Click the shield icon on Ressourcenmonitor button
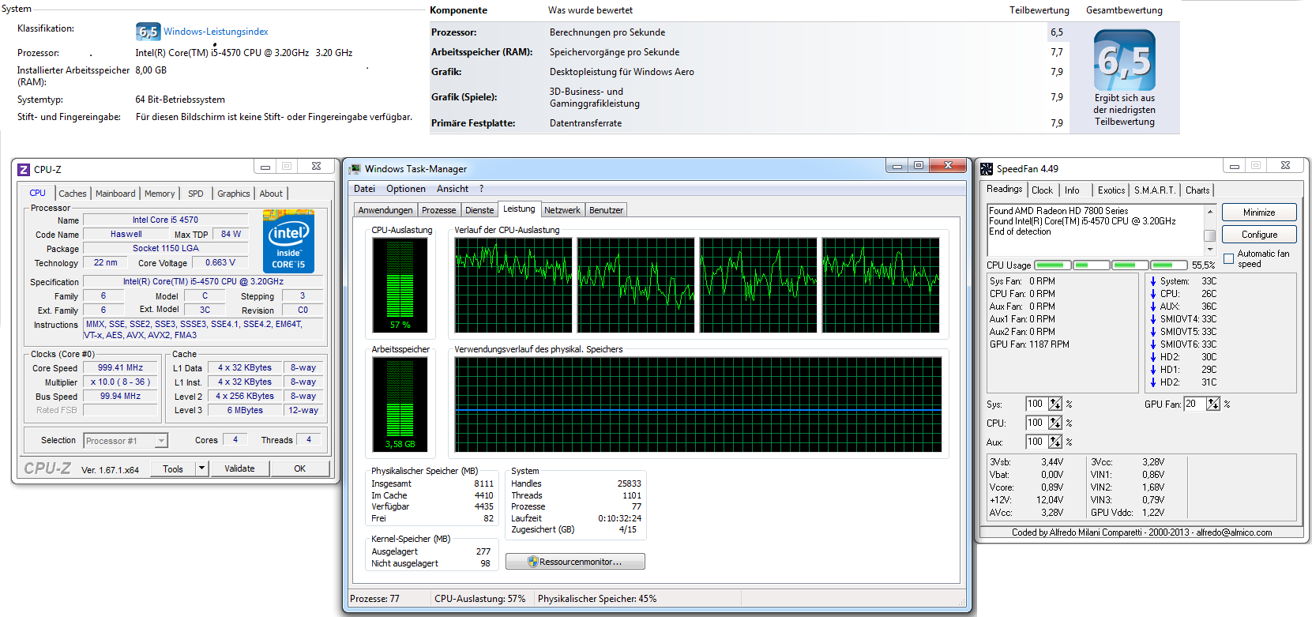 (x=533, y=562)
